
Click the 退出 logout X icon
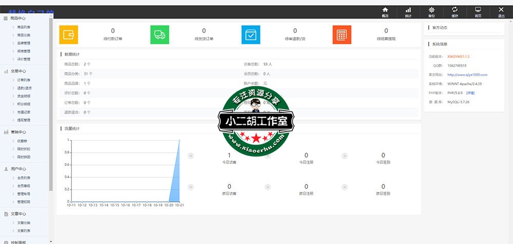tap(501, 10)
